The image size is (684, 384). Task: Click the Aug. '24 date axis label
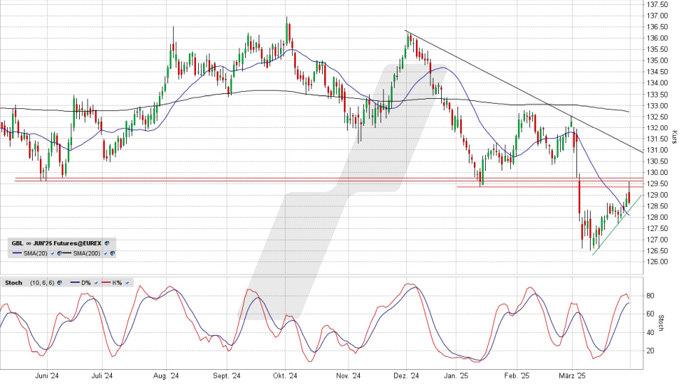[167, 376]
